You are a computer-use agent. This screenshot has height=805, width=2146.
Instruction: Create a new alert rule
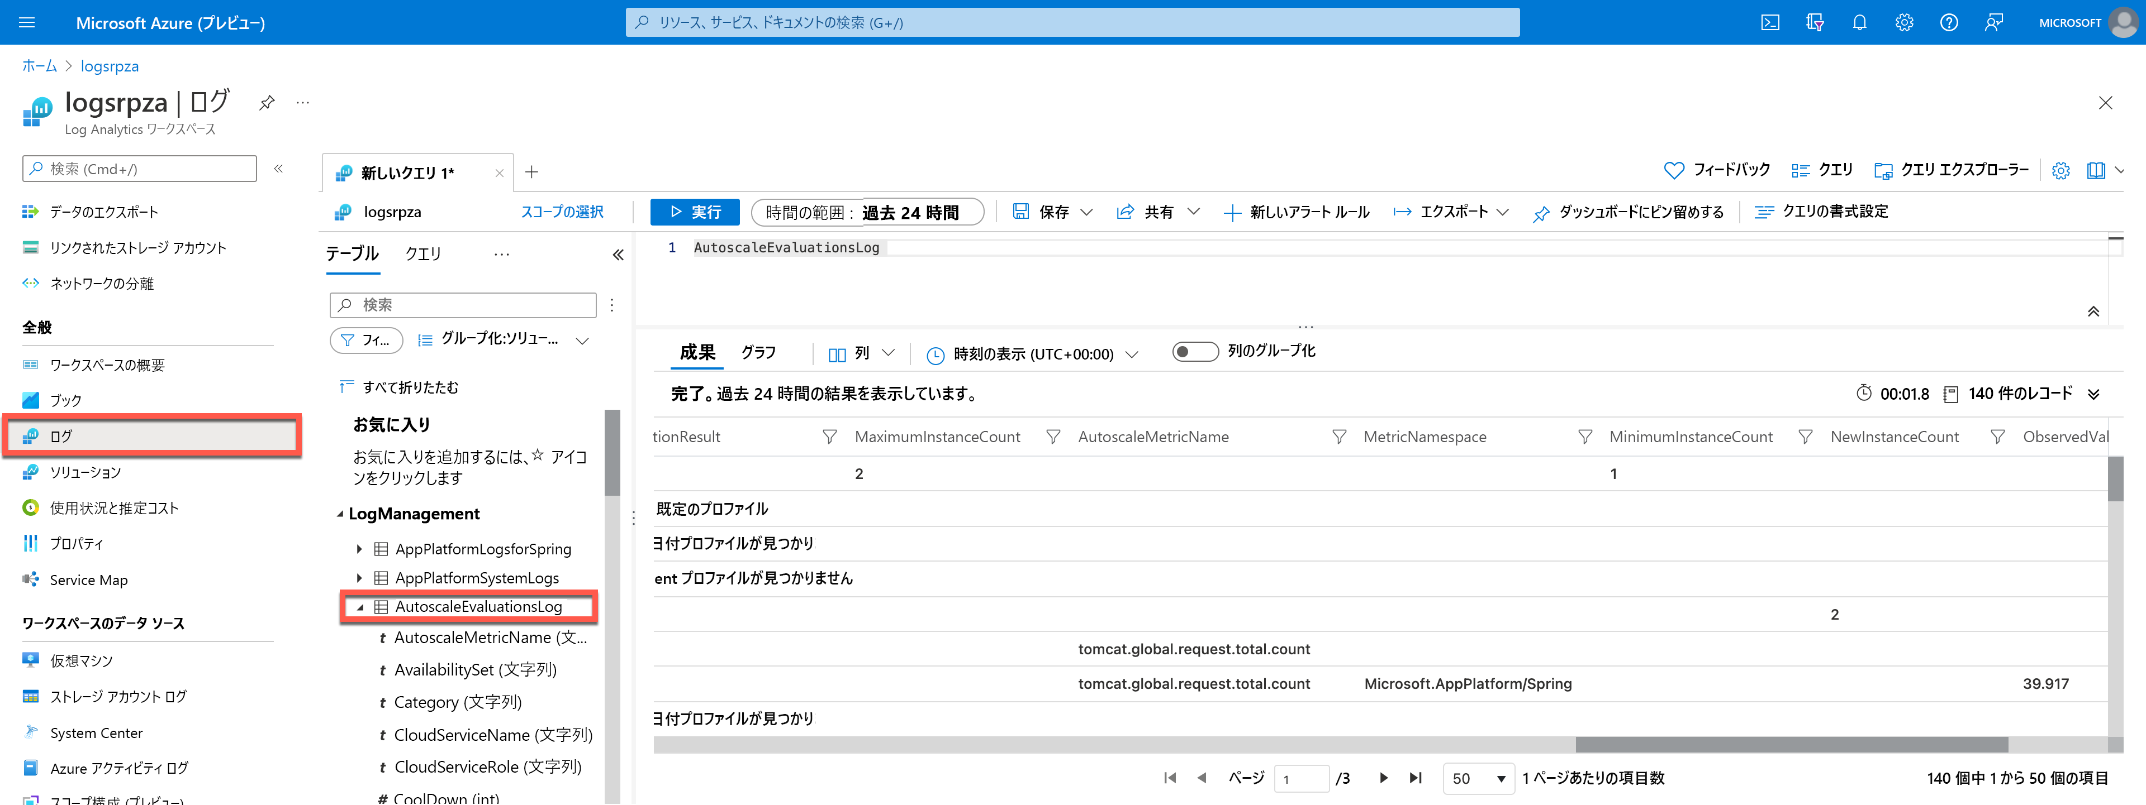(1297, 212)
